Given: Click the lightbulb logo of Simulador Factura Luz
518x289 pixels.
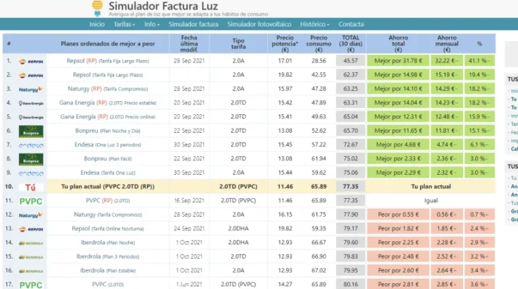Looking at the screenshot, I should coord(97,9).
